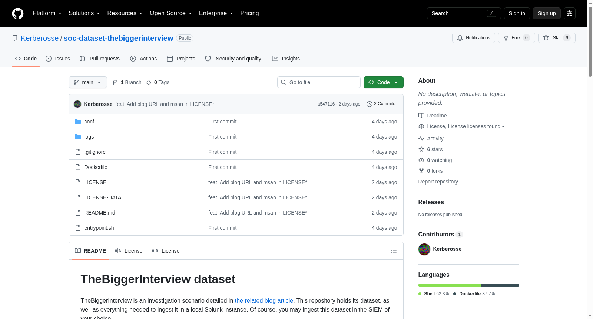Open the Security and quality tab
The width and height of the screenshot is (593, 319).
(233, 59)
